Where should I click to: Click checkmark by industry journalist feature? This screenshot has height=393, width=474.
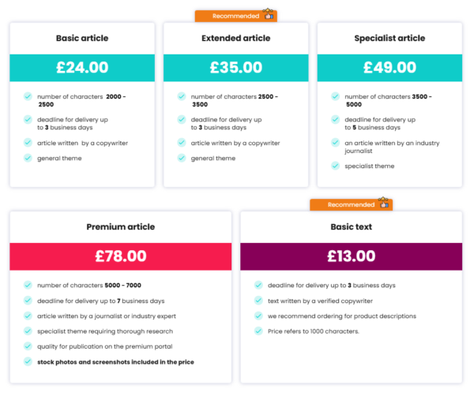(x=335, y=143)
